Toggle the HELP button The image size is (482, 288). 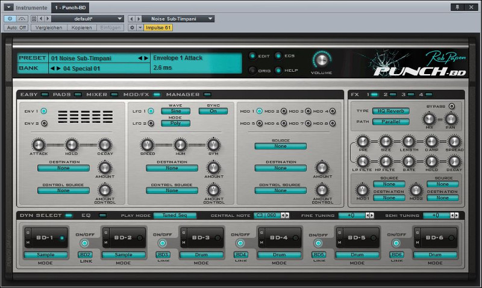pyautogui.click(x=278, y=70)
